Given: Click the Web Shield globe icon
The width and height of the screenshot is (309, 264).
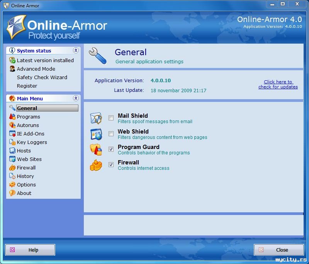Looking at the screenshot, I should click(96, 134).
